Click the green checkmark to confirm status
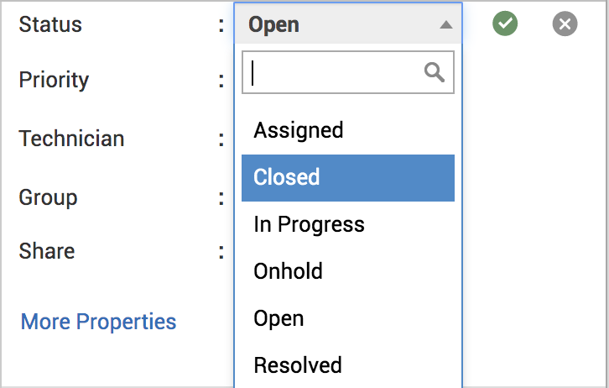 [x=505, y=24]
